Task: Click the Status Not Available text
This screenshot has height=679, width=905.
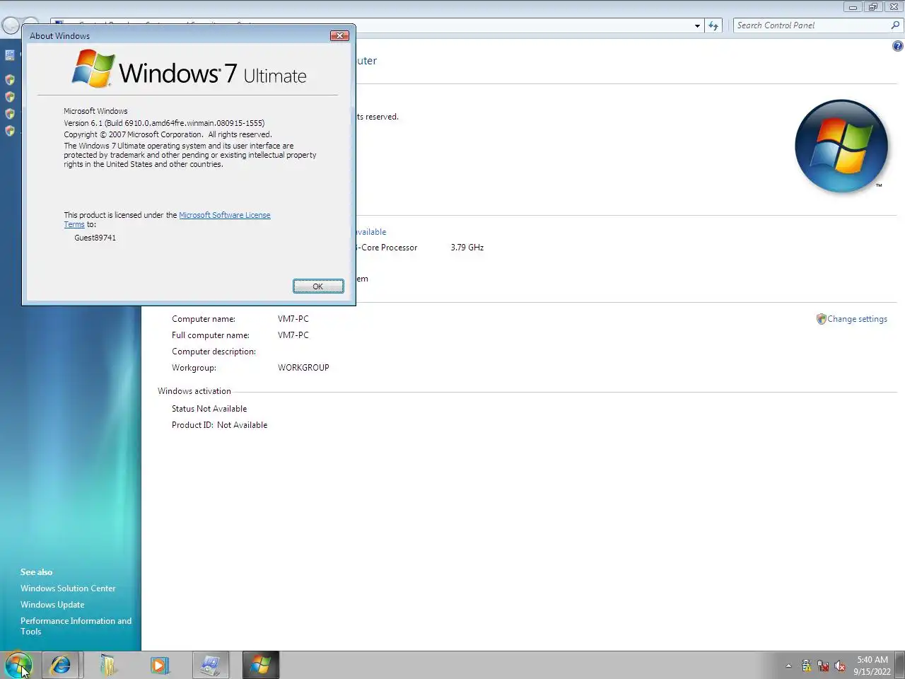Action: point(209,409)
